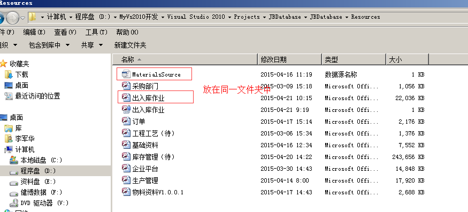Sort by the 类型 column header

click(354, 59)
